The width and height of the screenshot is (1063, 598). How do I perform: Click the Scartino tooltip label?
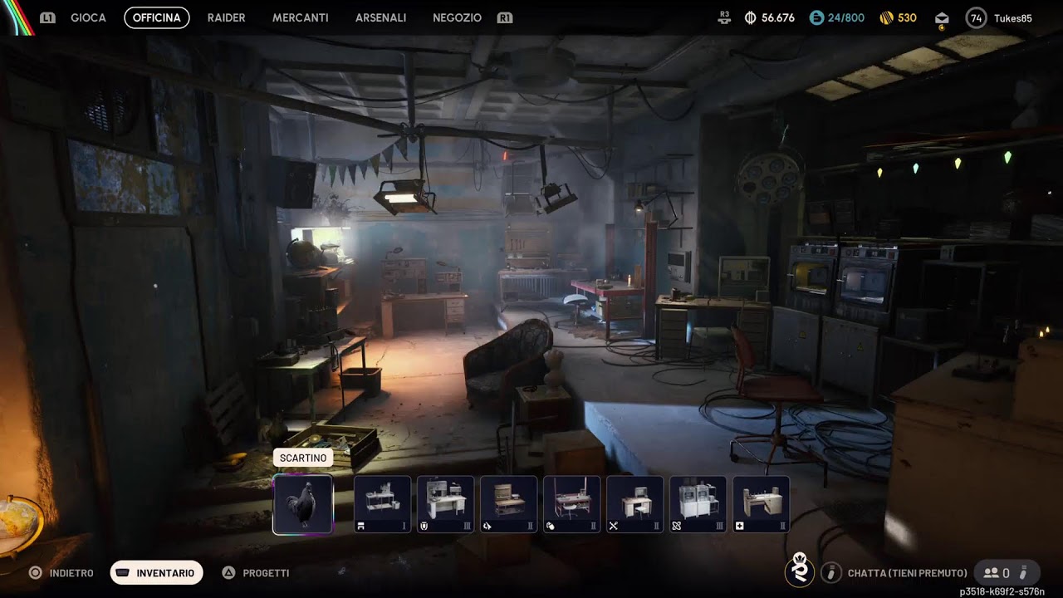click(x=303, y=458)
